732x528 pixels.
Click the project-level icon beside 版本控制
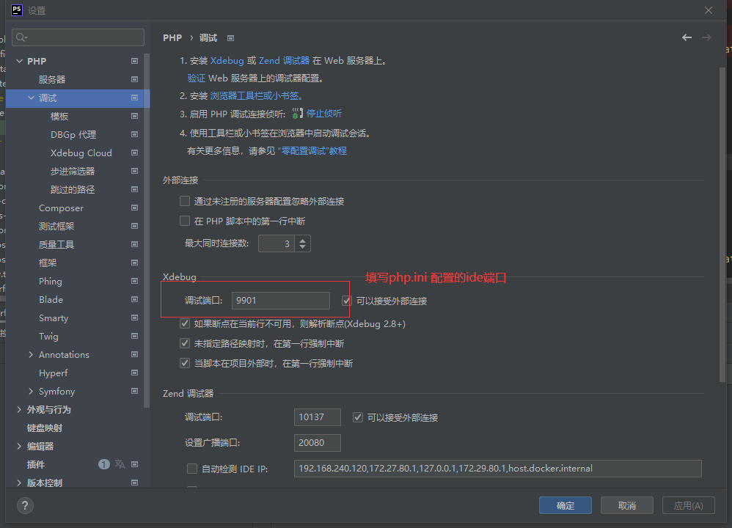(134, 483)
